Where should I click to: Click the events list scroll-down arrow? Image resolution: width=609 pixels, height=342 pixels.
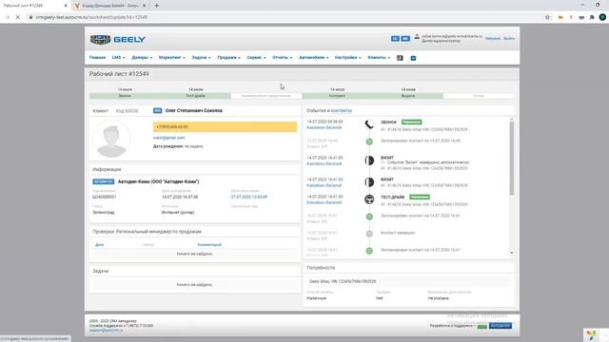(x=512, y=253)
